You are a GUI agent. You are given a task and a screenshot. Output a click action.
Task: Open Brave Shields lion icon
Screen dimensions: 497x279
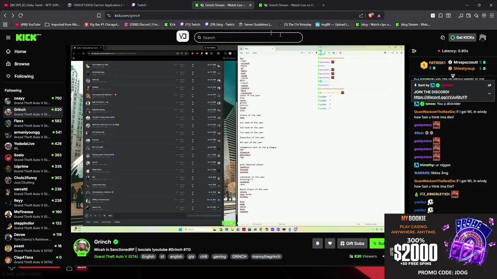pos(371,15)
